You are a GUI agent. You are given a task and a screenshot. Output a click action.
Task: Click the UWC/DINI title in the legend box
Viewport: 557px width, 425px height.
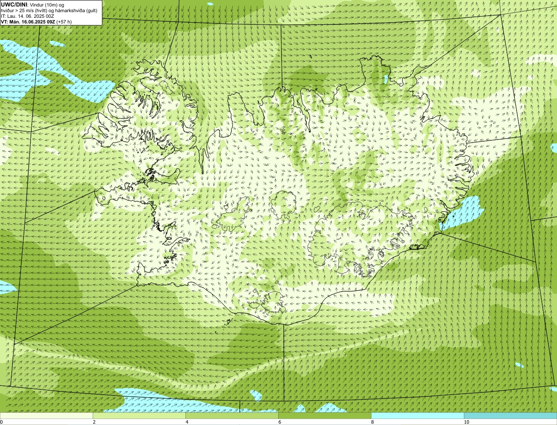click(14, 4)
